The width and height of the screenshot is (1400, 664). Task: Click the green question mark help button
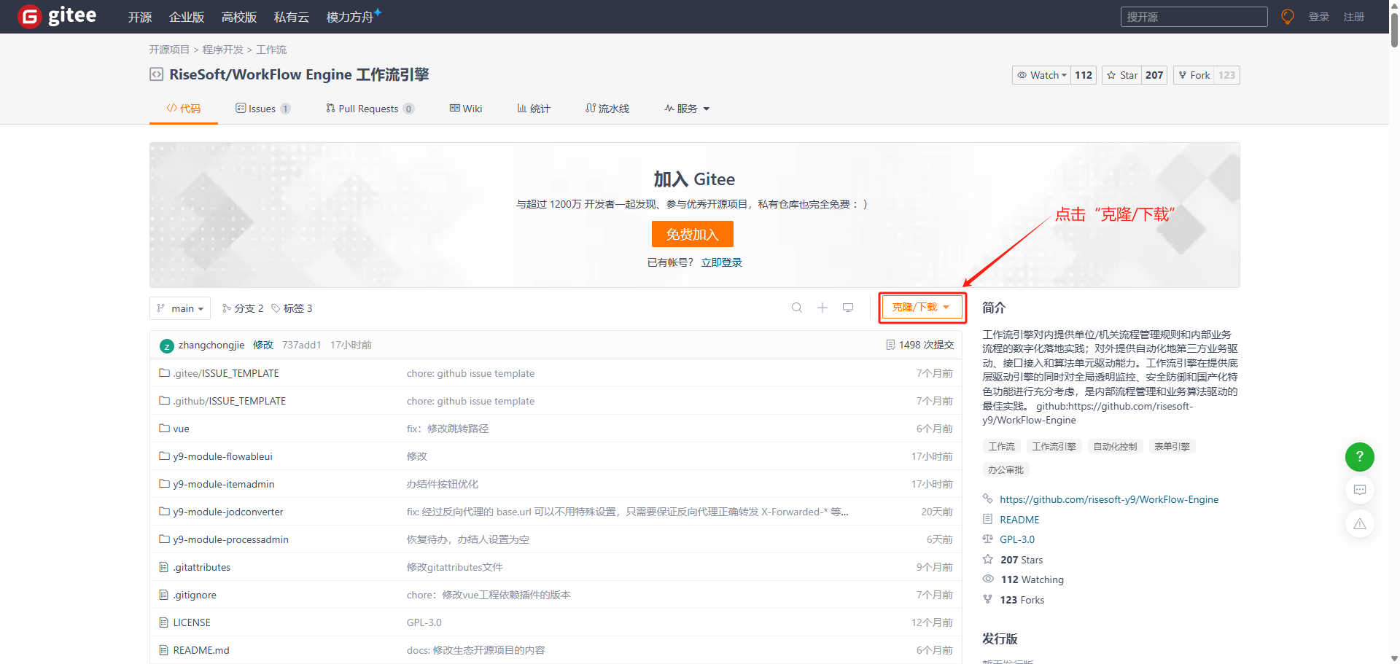tap(1360, 457)
